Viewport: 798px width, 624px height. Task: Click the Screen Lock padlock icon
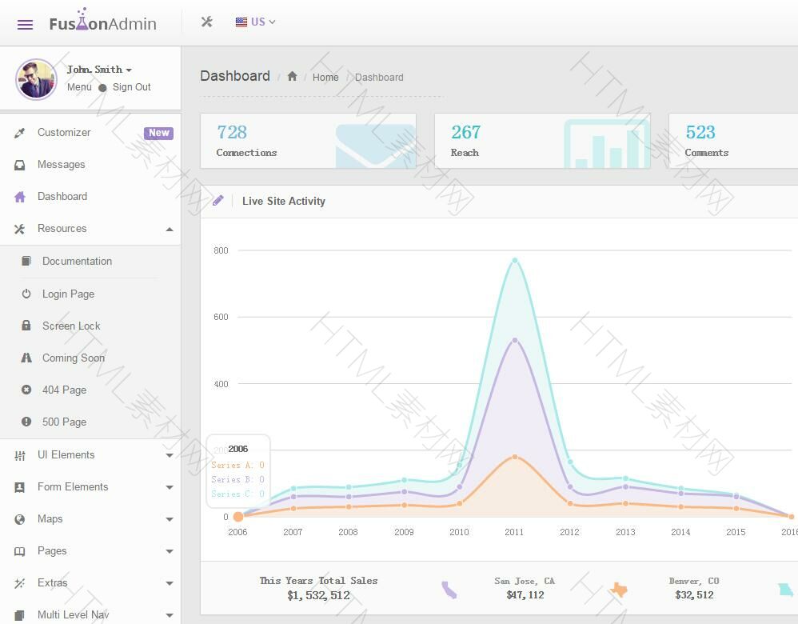[x=26, y=326]
